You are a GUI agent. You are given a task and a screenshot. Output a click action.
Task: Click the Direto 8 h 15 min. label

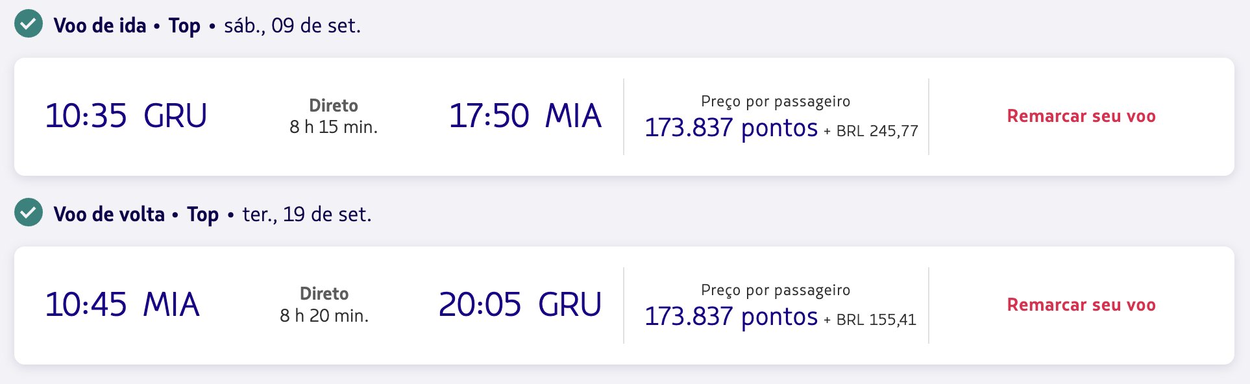click(334, 116)
